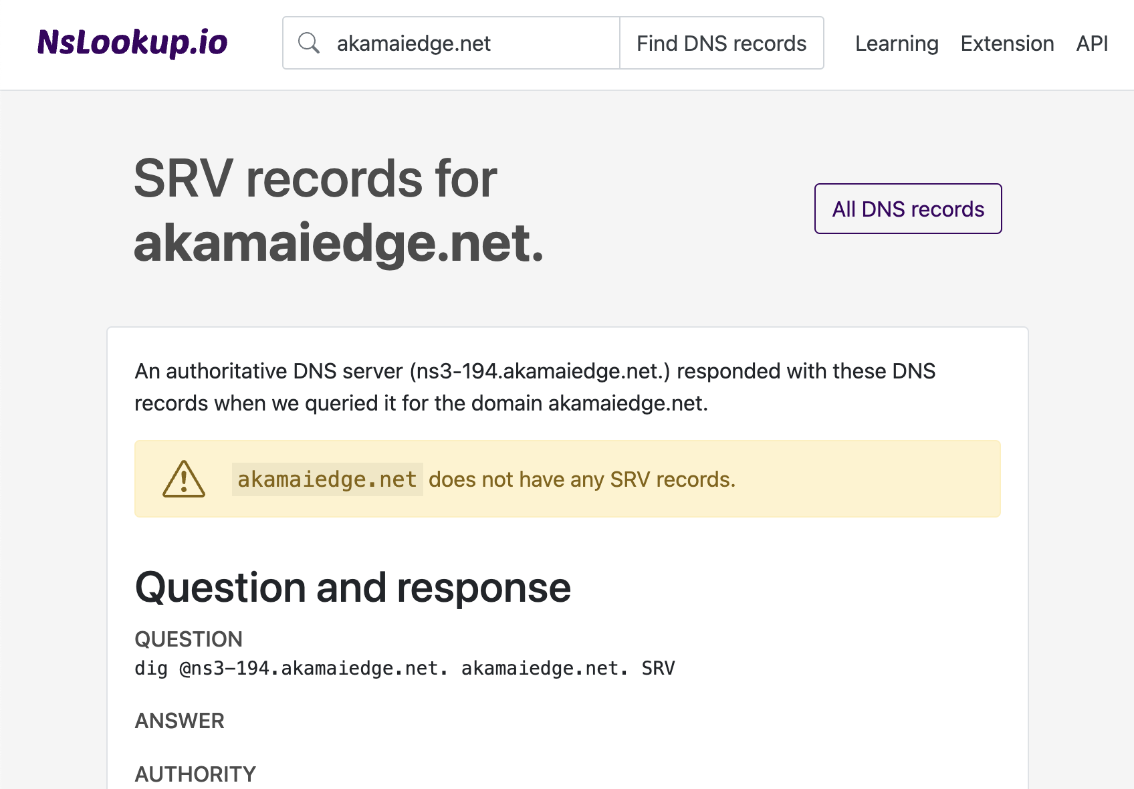Click the Question and response heading
The height and width of the screenshot is (789, 1134).
click(353, 586)
